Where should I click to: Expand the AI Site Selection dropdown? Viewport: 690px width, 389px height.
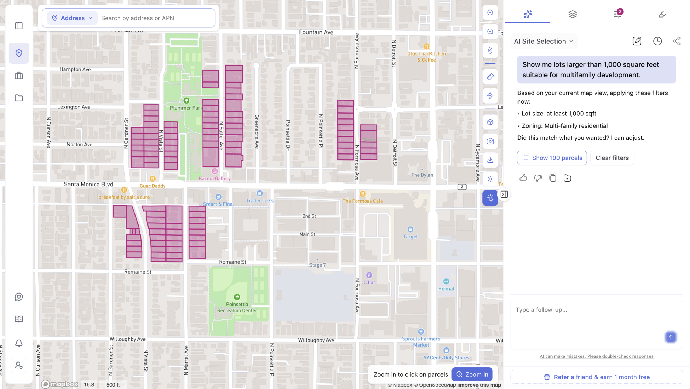544,41
